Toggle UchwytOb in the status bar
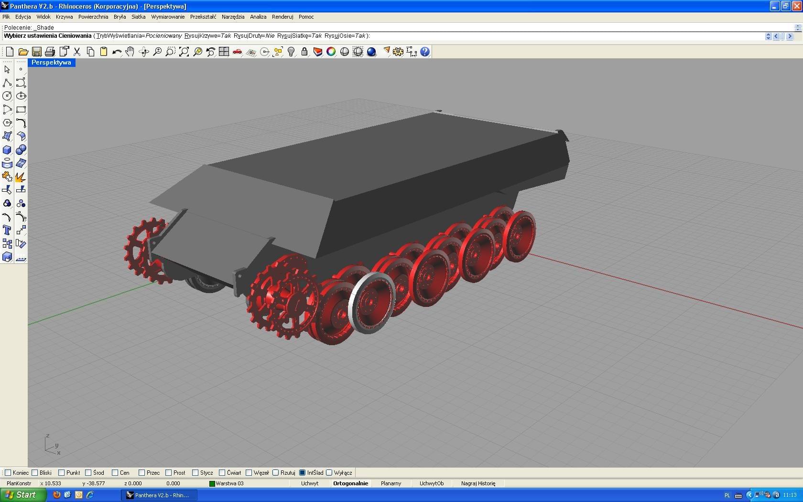The image size is (803, 502). point(432,483)
